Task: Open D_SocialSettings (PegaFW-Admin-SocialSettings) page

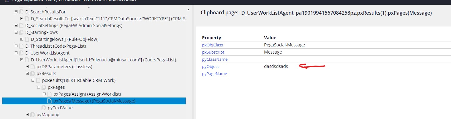Action: 74,26
